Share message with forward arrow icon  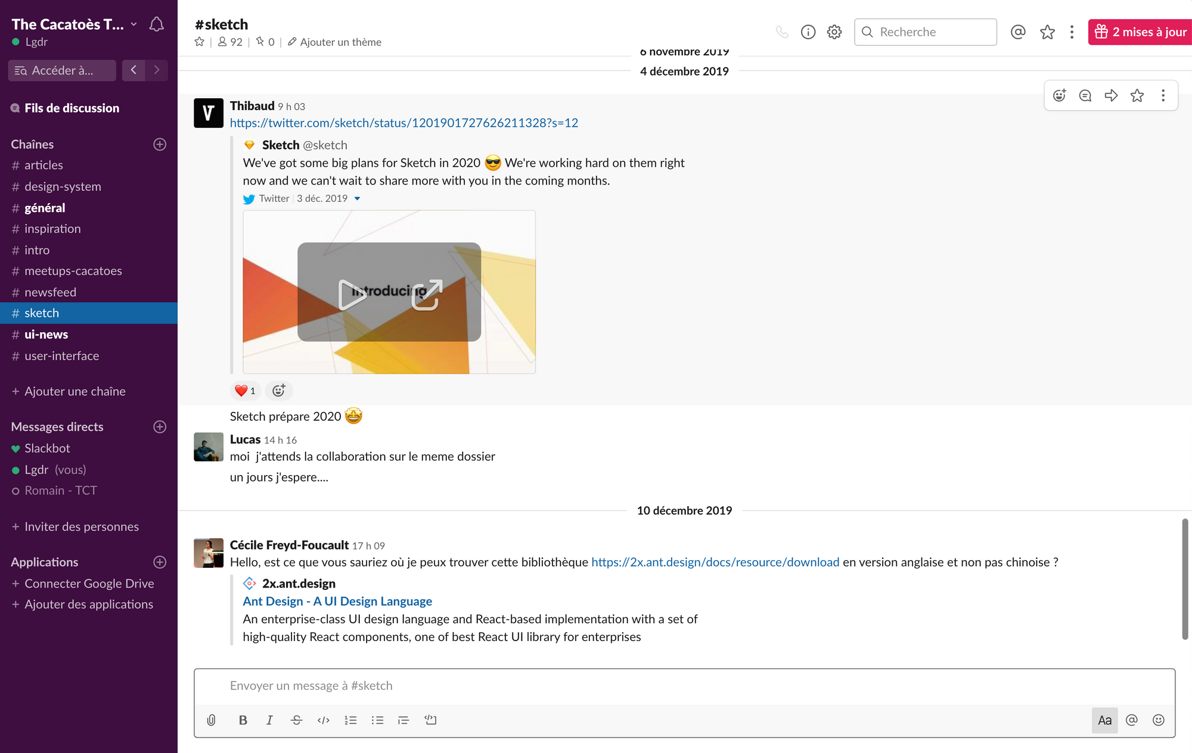tap(1111, 95)
